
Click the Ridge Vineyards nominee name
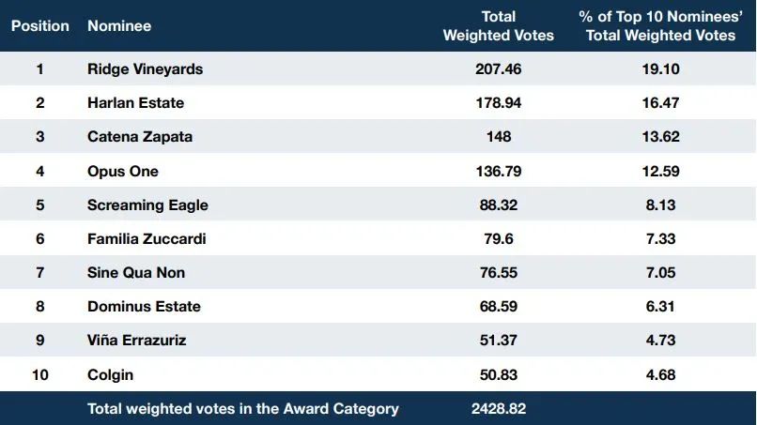145,69
